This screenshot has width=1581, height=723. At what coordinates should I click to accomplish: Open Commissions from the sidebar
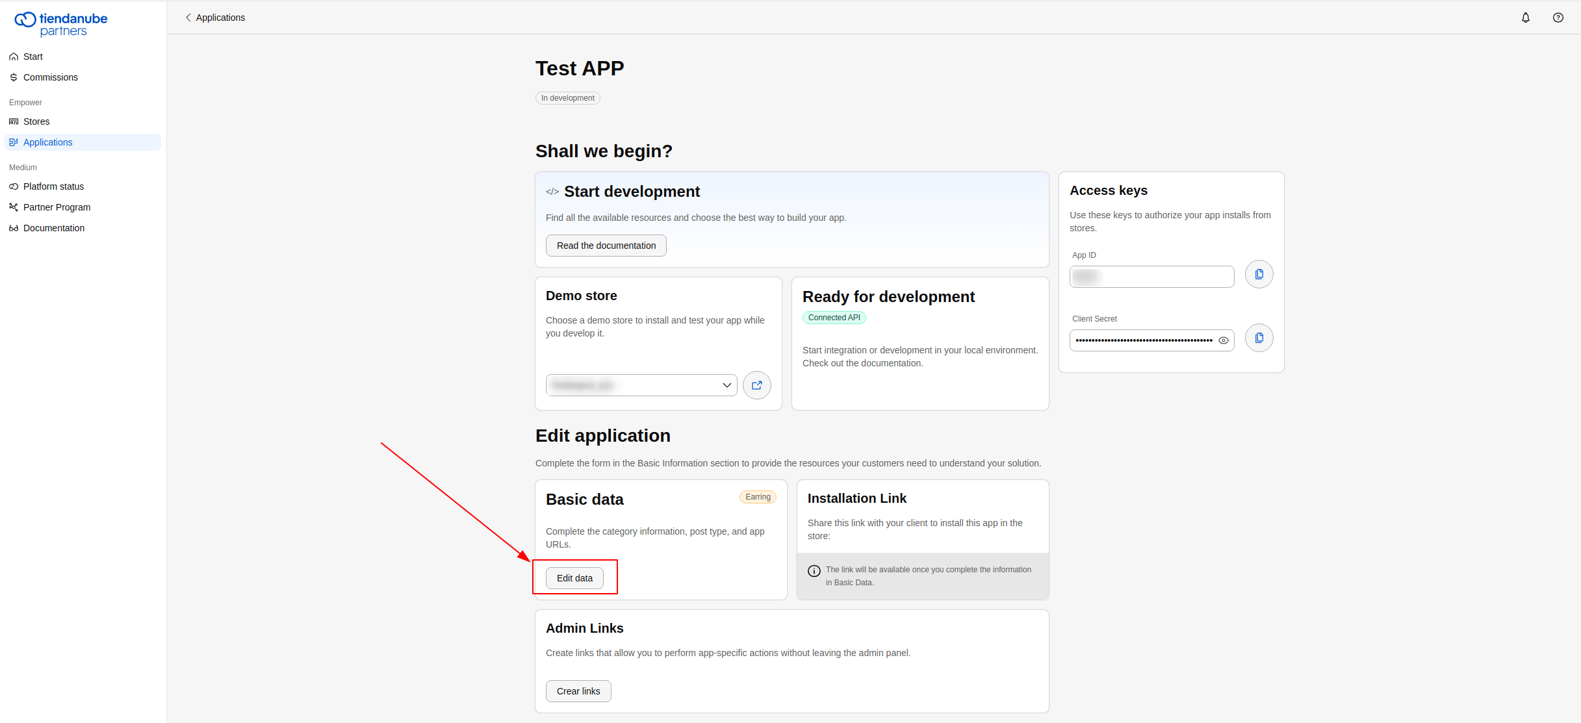point(49,77)
